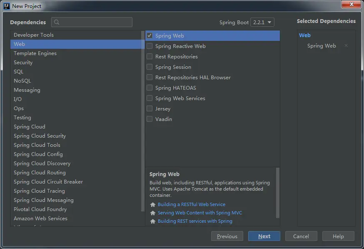
Task: Remove Spring Web from selected dependencies
Action: point(346,45)
